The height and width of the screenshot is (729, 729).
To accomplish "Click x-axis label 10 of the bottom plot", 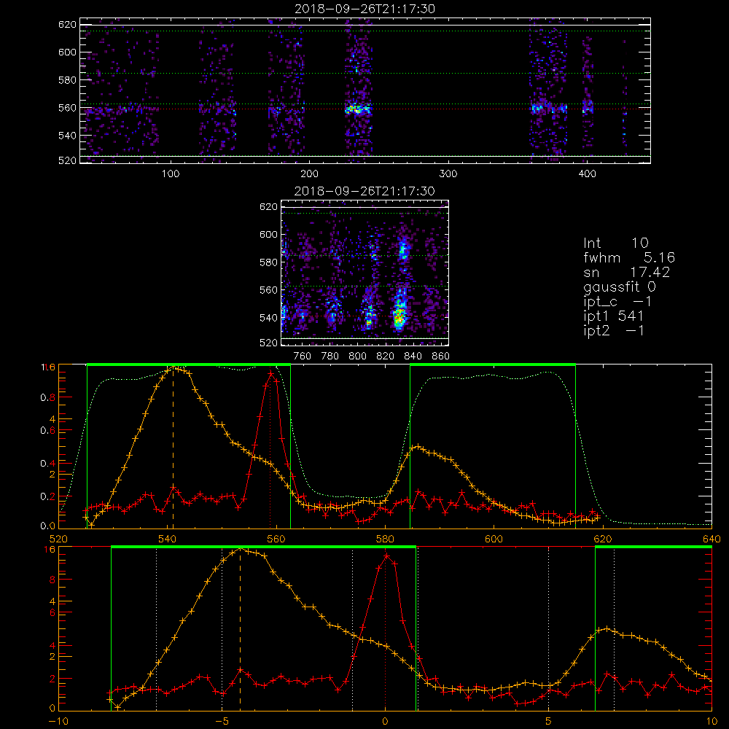I will coord(712,721).
